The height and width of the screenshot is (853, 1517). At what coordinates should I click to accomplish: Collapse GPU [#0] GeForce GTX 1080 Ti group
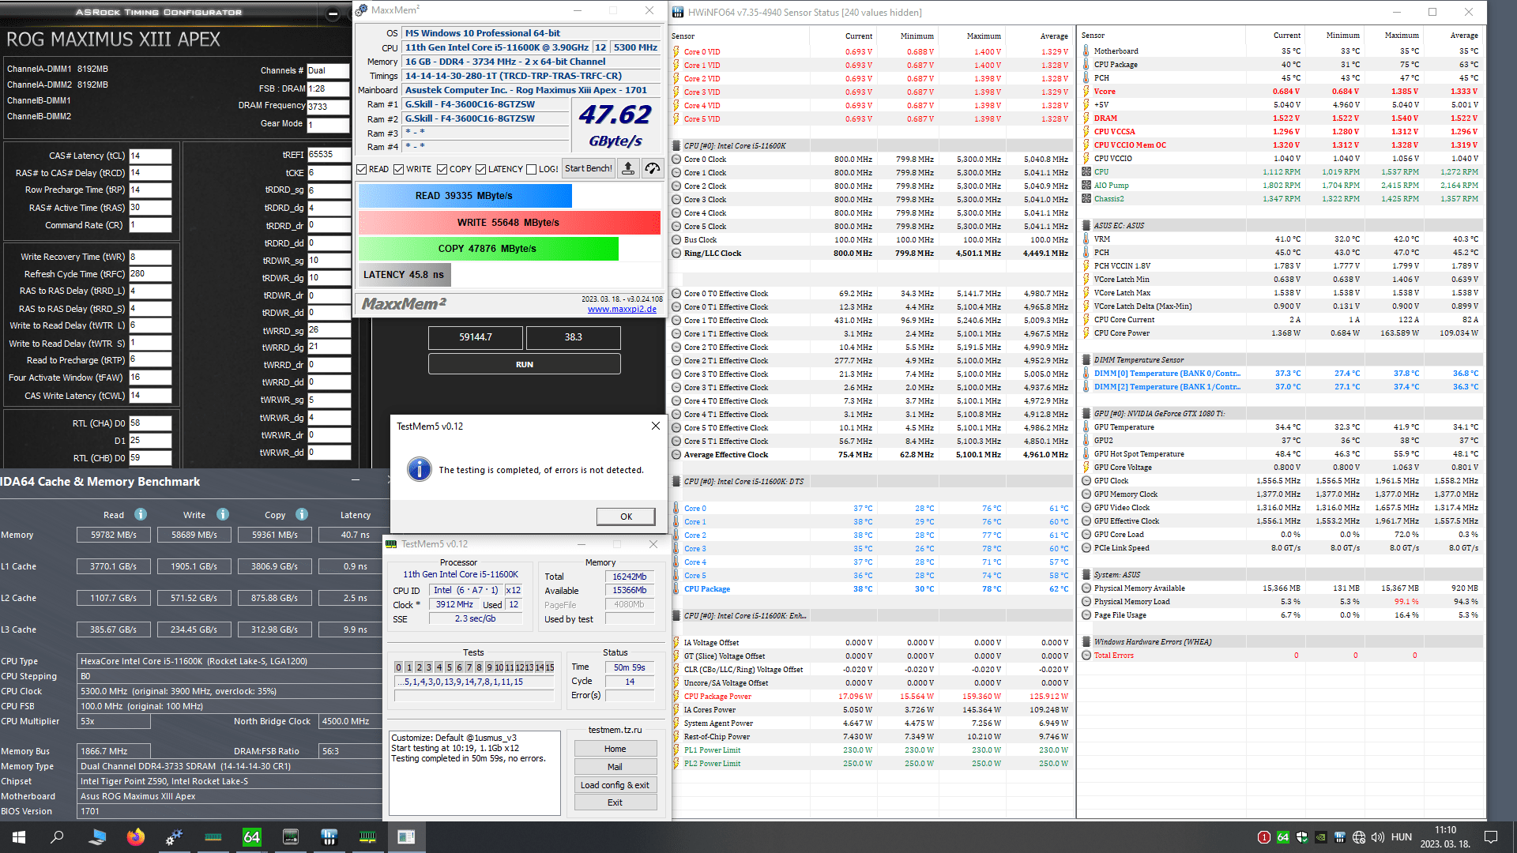click(x=1087, y=414)
